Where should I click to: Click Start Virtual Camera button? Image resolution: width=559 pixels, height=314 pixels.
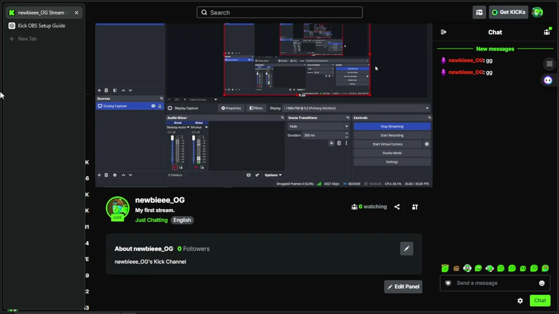388,144
